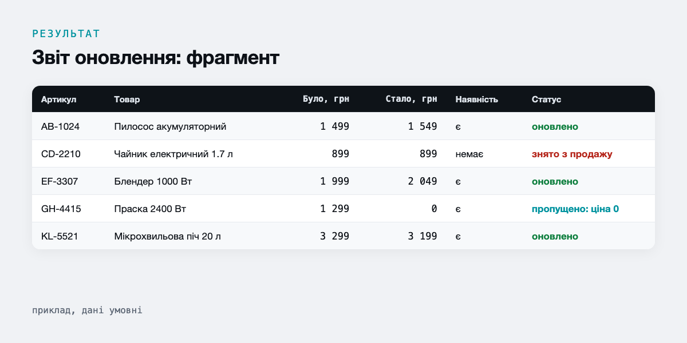Click 'оновлено' status in the KL-5521 row
Image resolution: width=687 pixels, height=343 pixels.
point(555,236)
